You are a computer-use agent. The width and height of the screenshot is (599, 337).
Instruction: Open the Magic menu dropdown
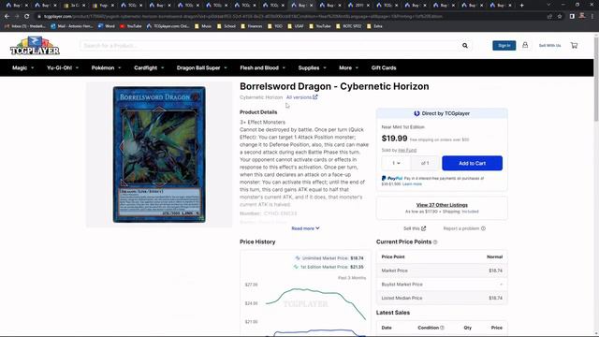pos(22,67)
